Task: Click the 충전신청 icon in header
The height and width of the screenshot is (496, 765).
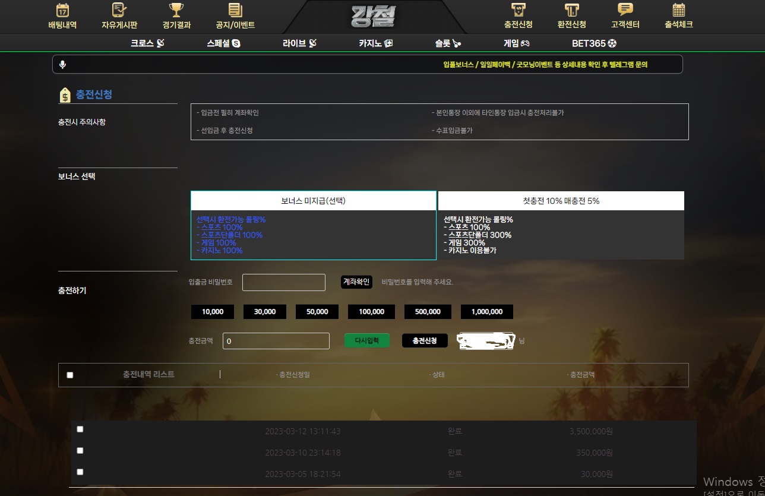Action: [518, 10]
